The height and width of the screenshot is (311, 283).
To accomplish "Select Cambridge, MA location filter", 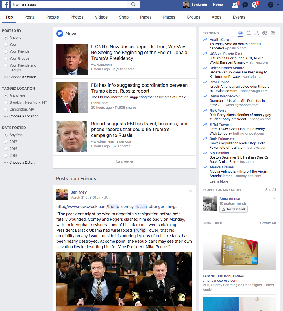I will [6, 109].
